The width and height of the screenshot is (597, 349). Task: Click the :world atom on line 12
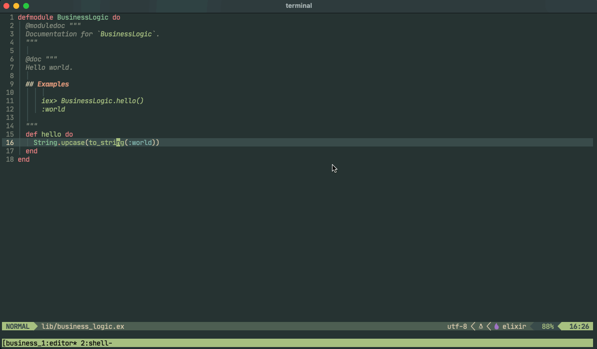pos(53,109)
